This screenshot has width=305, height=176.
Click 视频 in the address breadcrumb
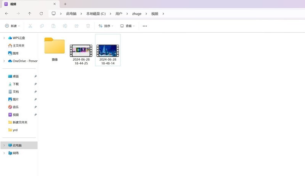point(155,14)
